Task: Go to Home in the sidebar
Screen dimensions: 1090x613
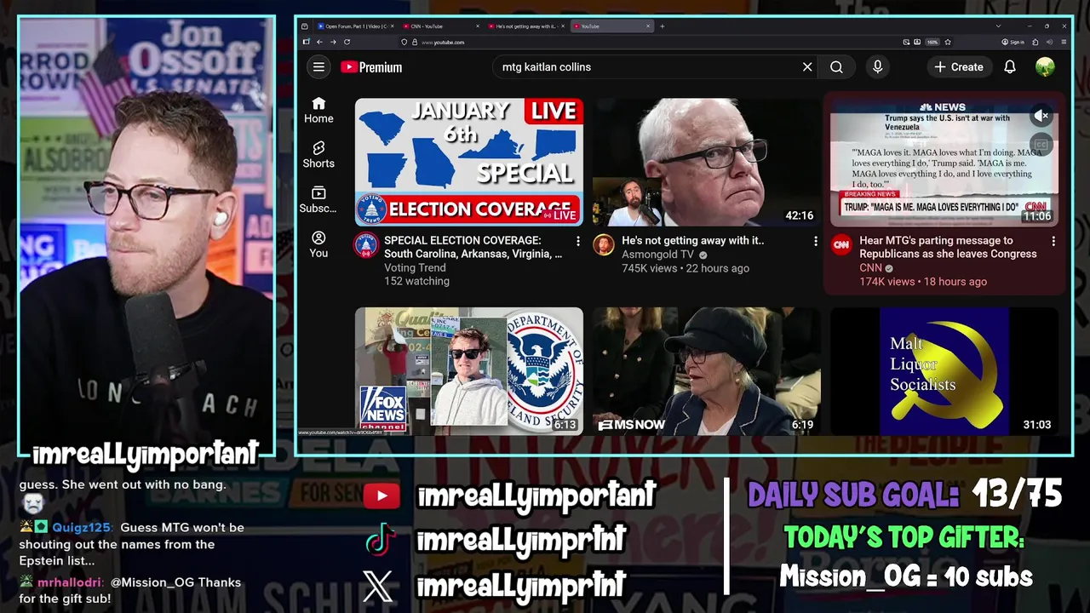Action: (x=318, y=111)
